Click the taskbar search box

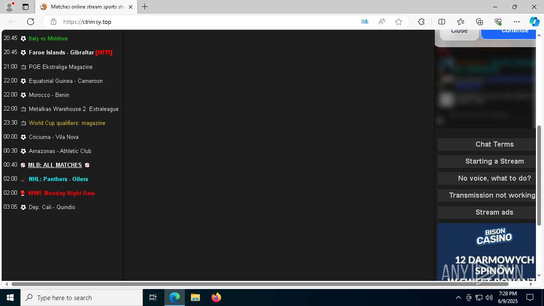click(x=82, y=297)
